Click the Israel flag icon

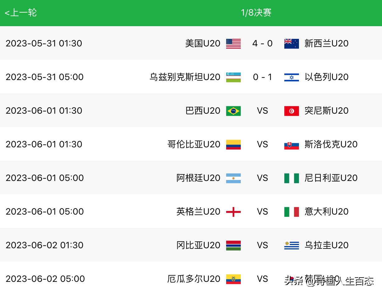(291, 77)
